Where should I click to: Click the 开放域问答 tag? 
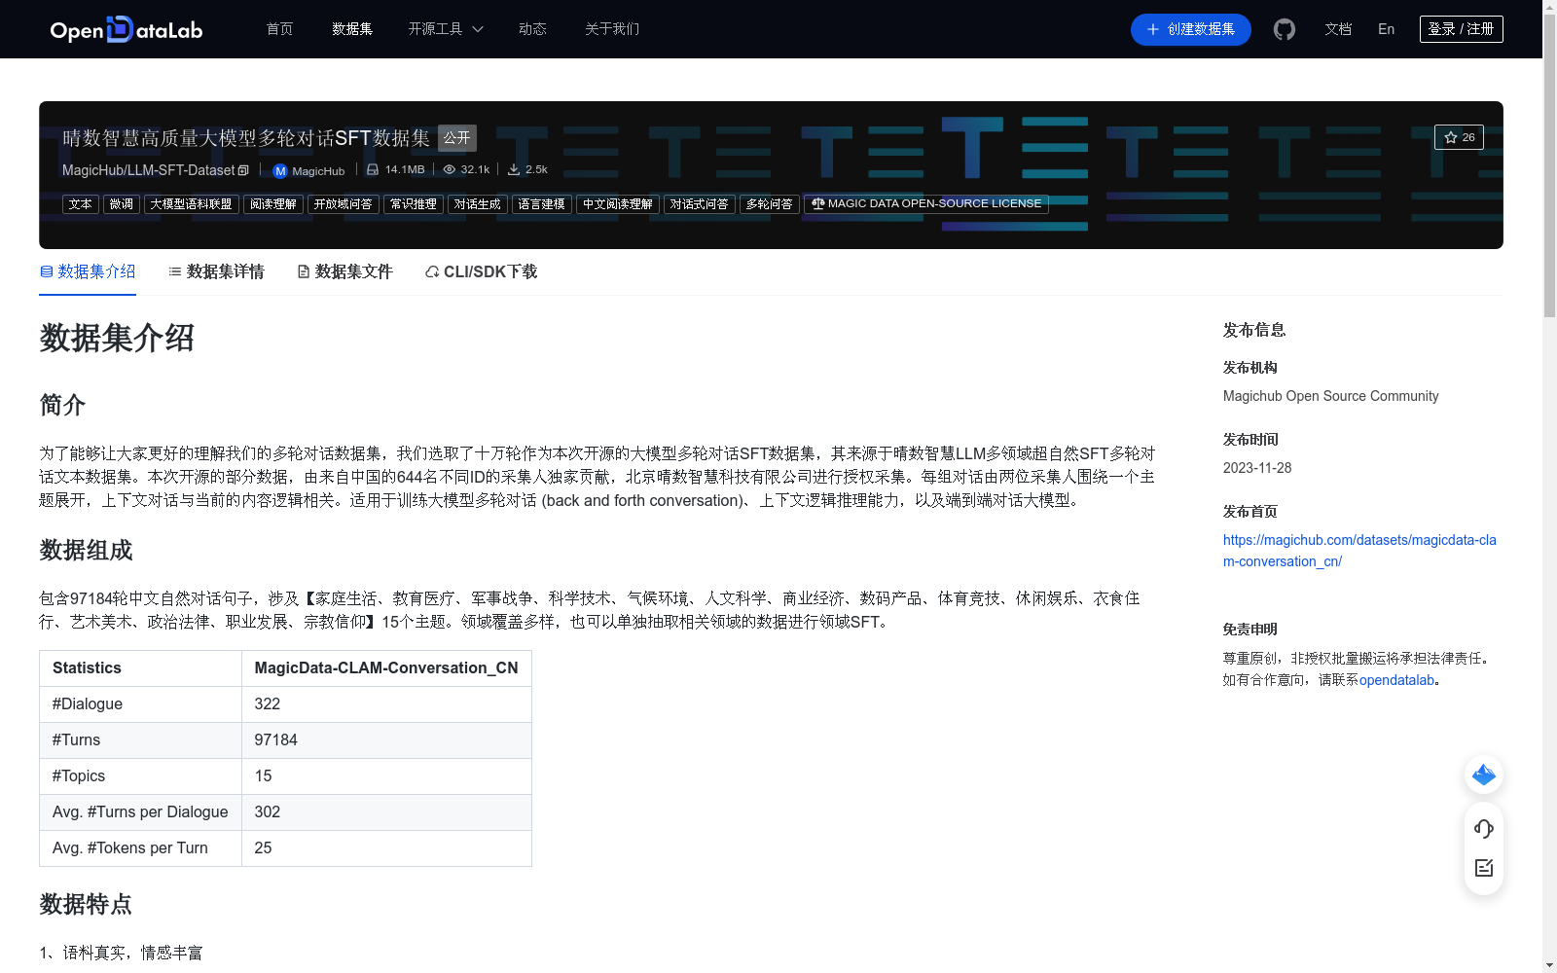pos(344,204)
